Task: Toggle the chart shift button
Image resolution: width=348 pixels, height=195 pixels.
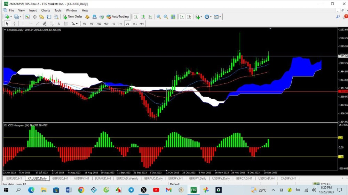Action: [x=189, y=17]
